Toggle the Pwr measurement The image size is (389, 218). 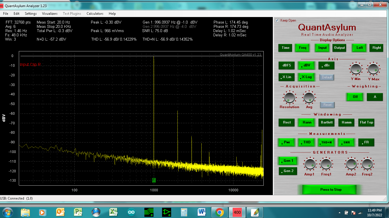(x=287, y=142)
